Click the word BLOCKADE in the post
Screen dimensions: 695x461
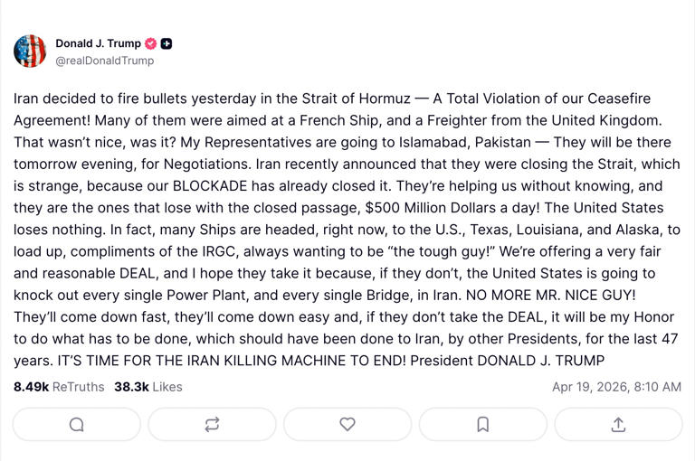point(210,186)
